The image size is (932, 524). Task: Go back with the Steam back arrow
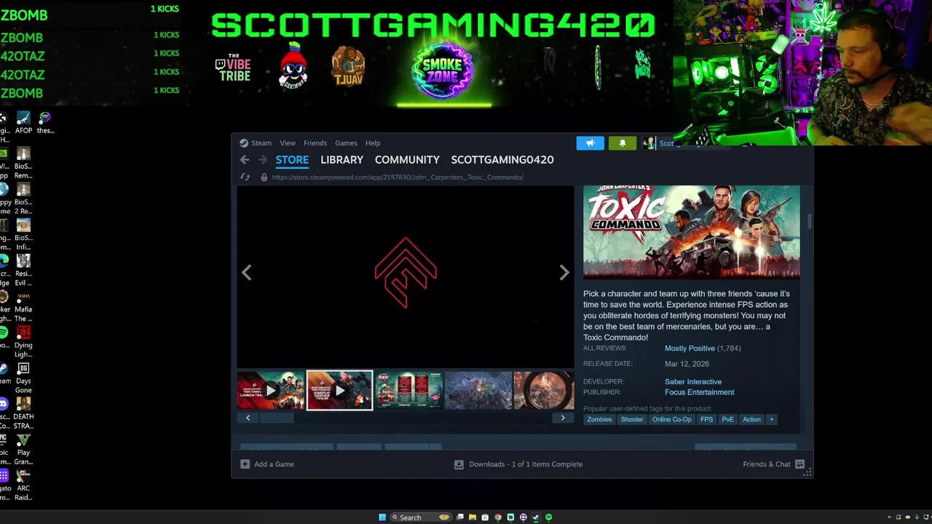245,159
